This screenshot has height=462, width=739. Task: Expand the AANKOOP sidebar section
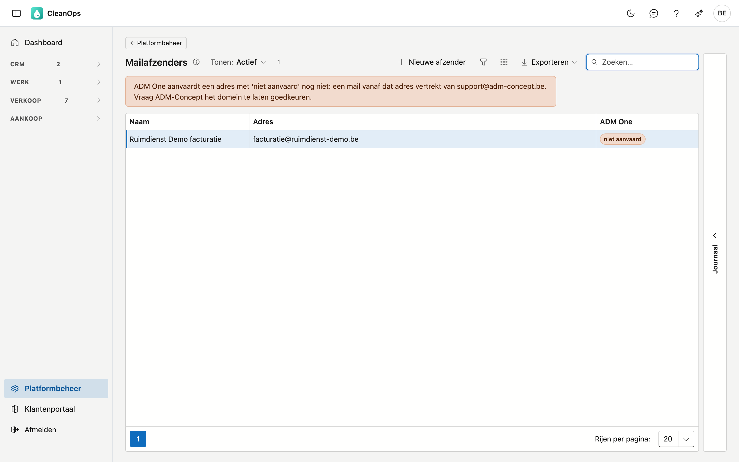(56, 118)
